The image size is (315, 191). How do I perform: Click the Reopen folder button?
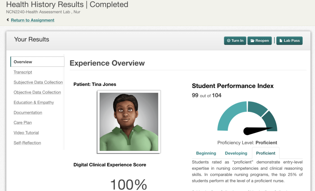click(259, 41)
